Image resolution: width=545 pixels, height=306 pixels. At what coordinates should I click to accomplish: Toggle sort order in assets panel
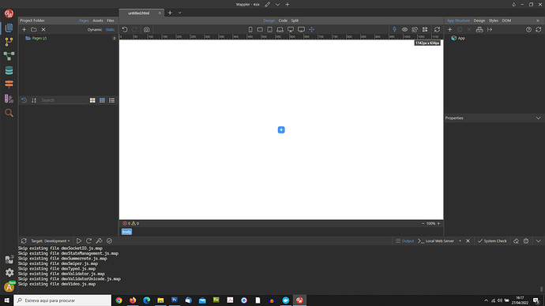click(34, 100)
